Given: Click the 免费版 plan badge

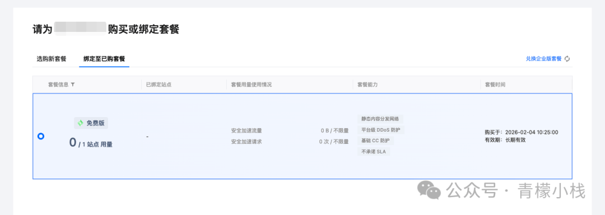Looking at the screenshot, I should 91,123.
